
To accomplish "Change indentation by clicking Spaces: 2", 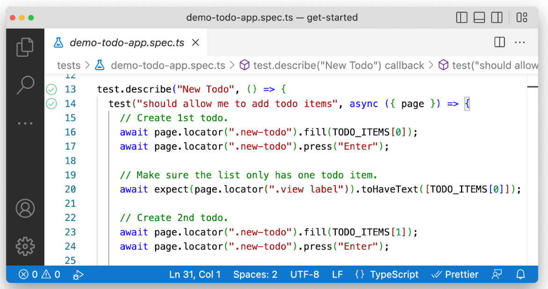I will click(255, 274).
